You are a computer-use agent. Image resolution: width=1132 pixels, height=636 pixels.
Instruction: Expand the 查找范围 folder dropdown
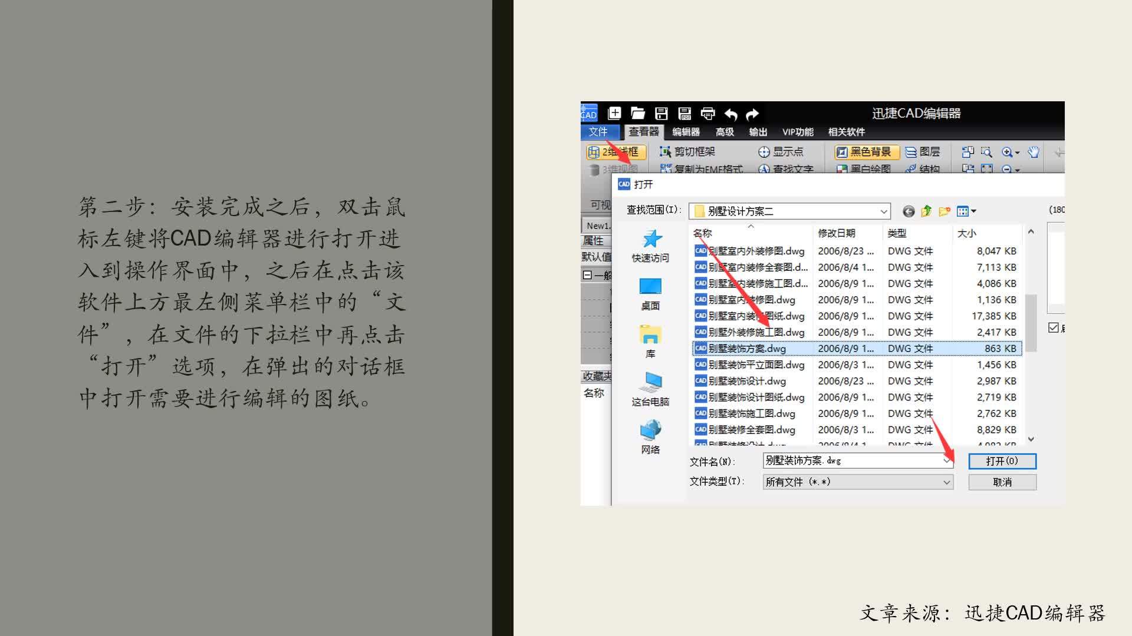tap(884, 211)
